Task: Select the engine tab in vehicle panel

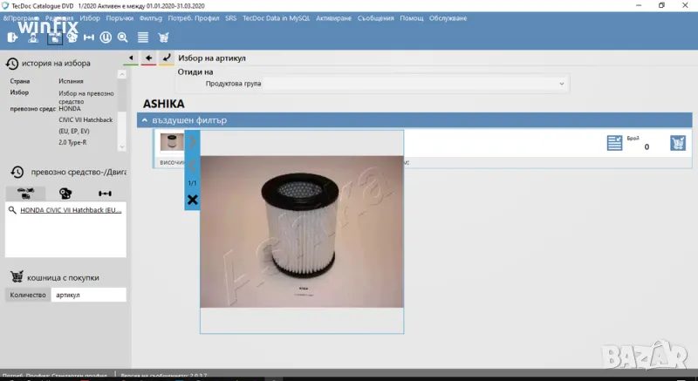Action: tap(65, 194)
